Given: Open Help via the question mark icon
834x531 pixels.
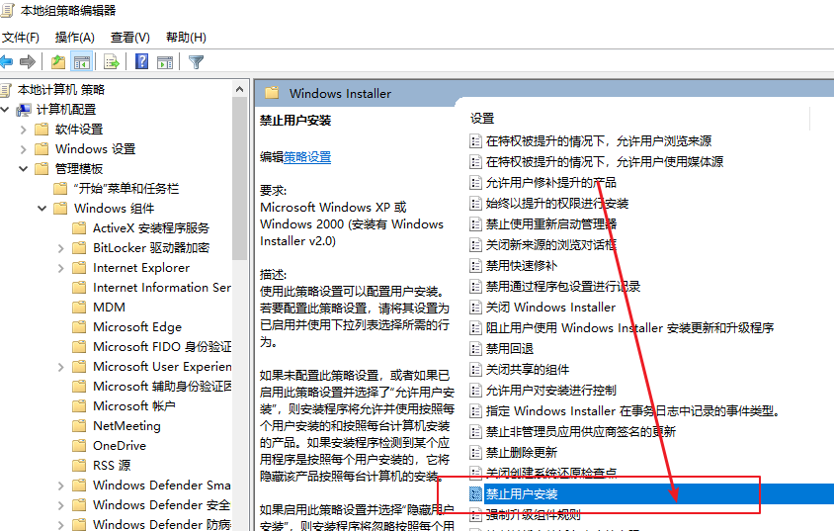Looking at the screenshot, I should coord(141,62).
